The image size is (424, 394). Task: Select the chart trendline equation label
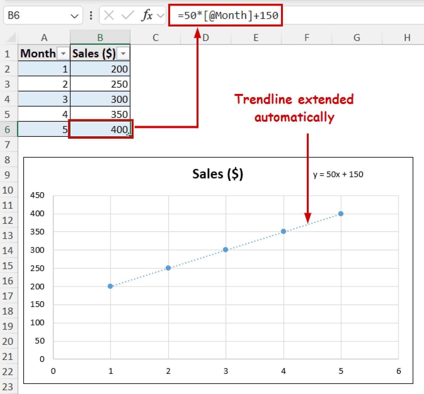click(x=338, y=174)
